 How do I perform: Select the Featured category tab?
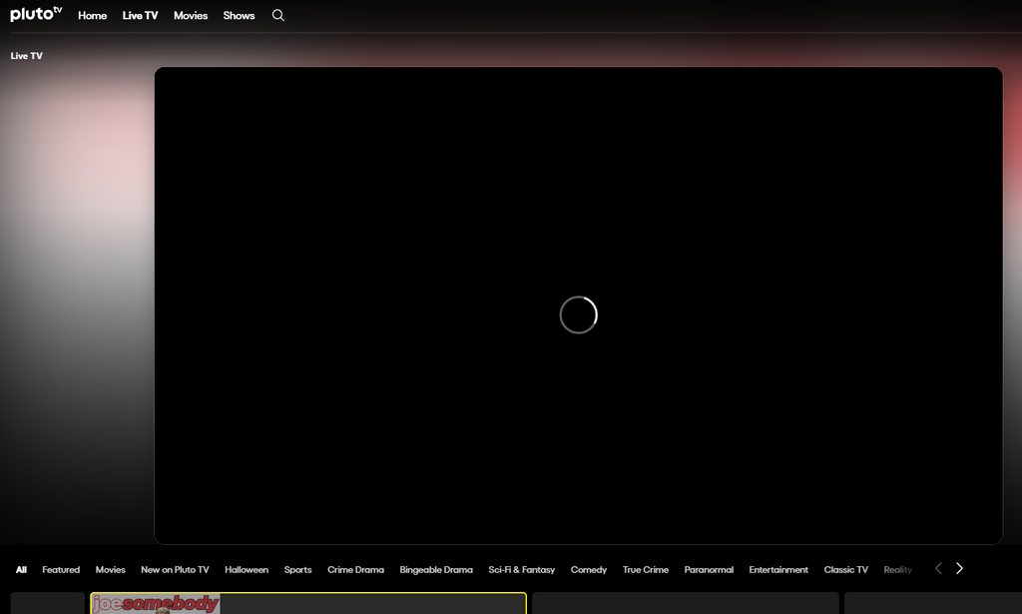pyautogui.click(x=61, y=570)
